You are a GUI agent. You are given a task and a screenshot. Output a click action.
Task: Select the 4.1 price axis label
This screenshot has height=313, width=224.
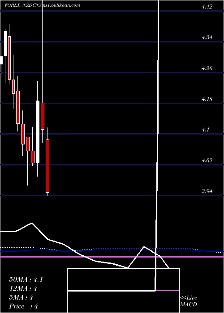click(205, 130)
